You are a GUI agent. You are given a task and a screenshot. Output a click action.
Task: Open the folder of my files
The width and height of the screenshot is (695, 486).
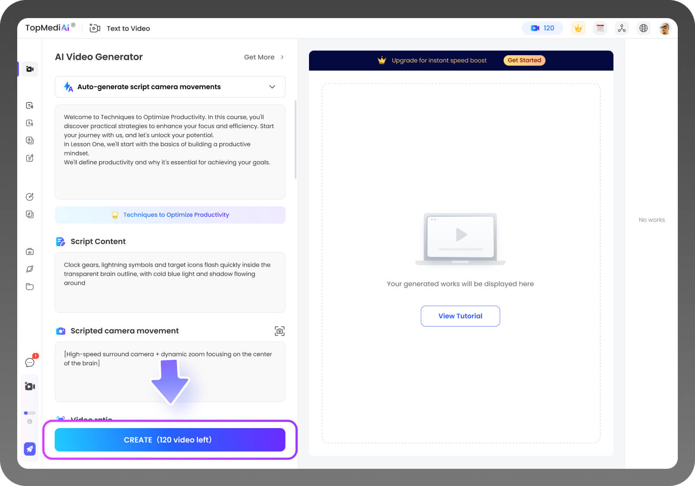click(29, 286)
